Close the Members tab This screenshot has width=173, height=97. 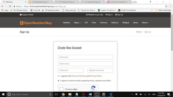tap(26, 2)
